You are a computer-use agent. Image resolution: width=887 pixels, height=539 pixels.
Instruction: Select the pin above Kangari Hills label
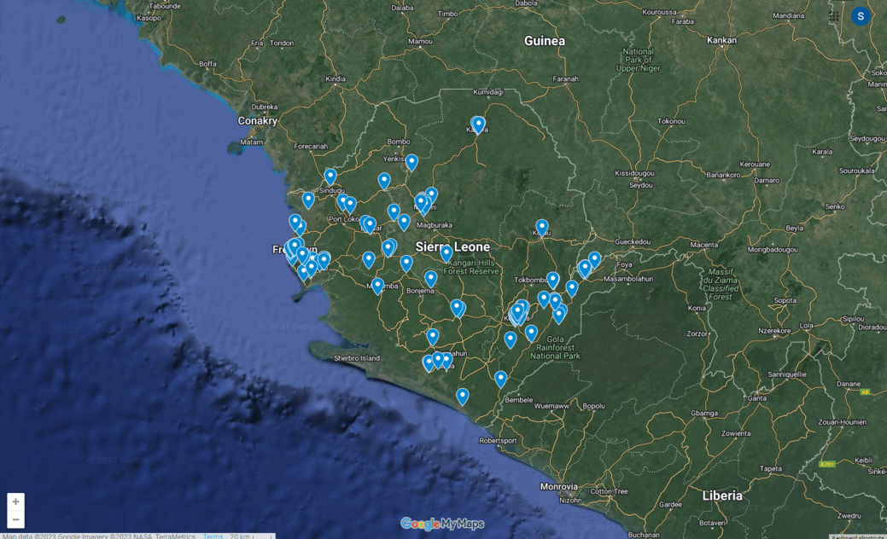coord(446,253)
